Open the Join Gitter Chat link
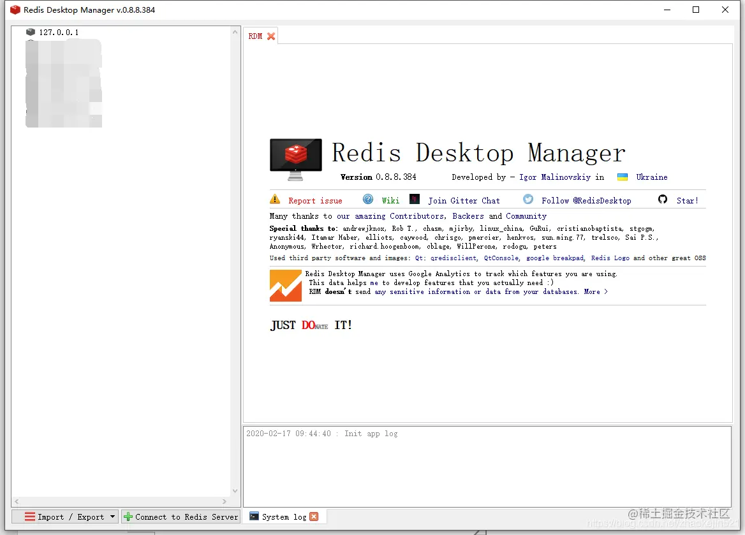Screen dimensions: 745x535 (x=464, y=200)
